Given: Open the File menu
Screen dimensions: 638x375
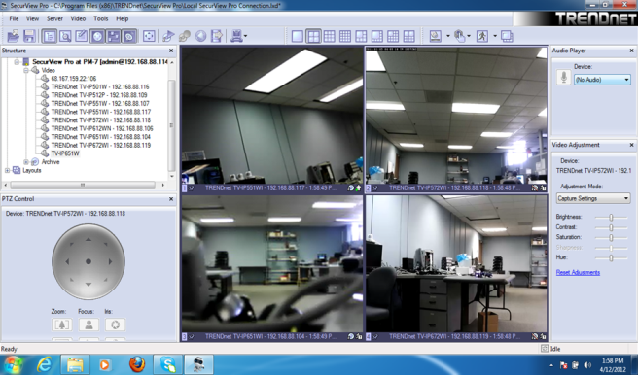Looking at the screenshot, I should pos(14,18).
